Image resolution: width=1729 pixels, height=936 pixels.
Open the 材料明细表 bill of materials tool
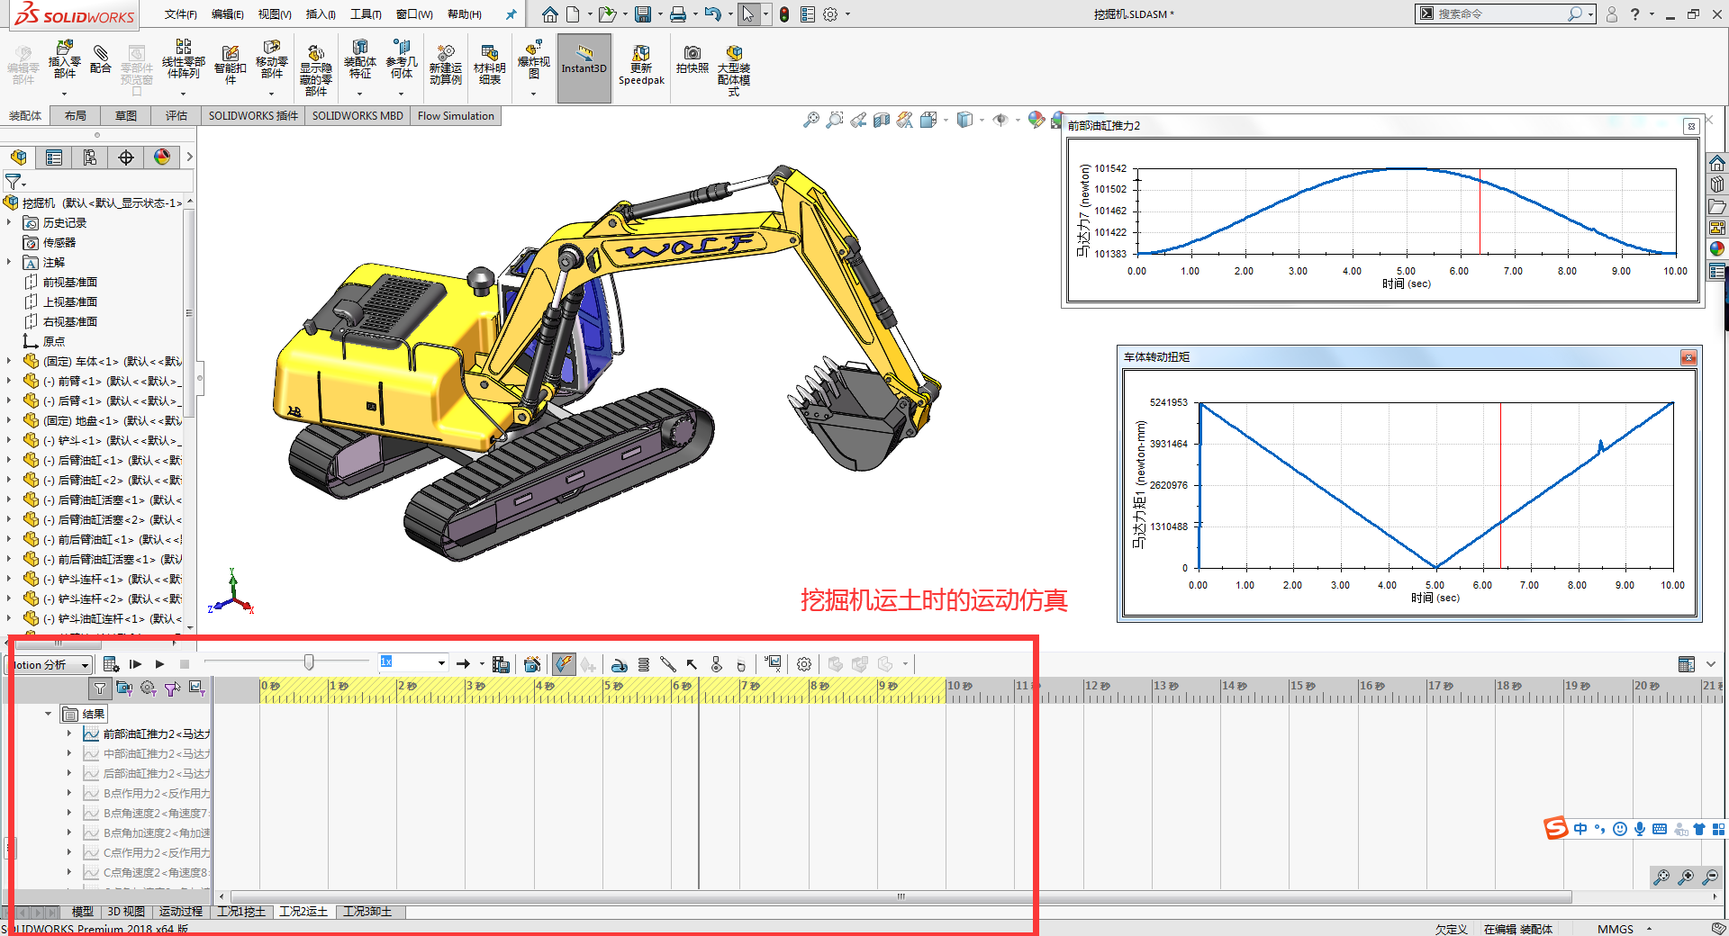pos(489,61)
